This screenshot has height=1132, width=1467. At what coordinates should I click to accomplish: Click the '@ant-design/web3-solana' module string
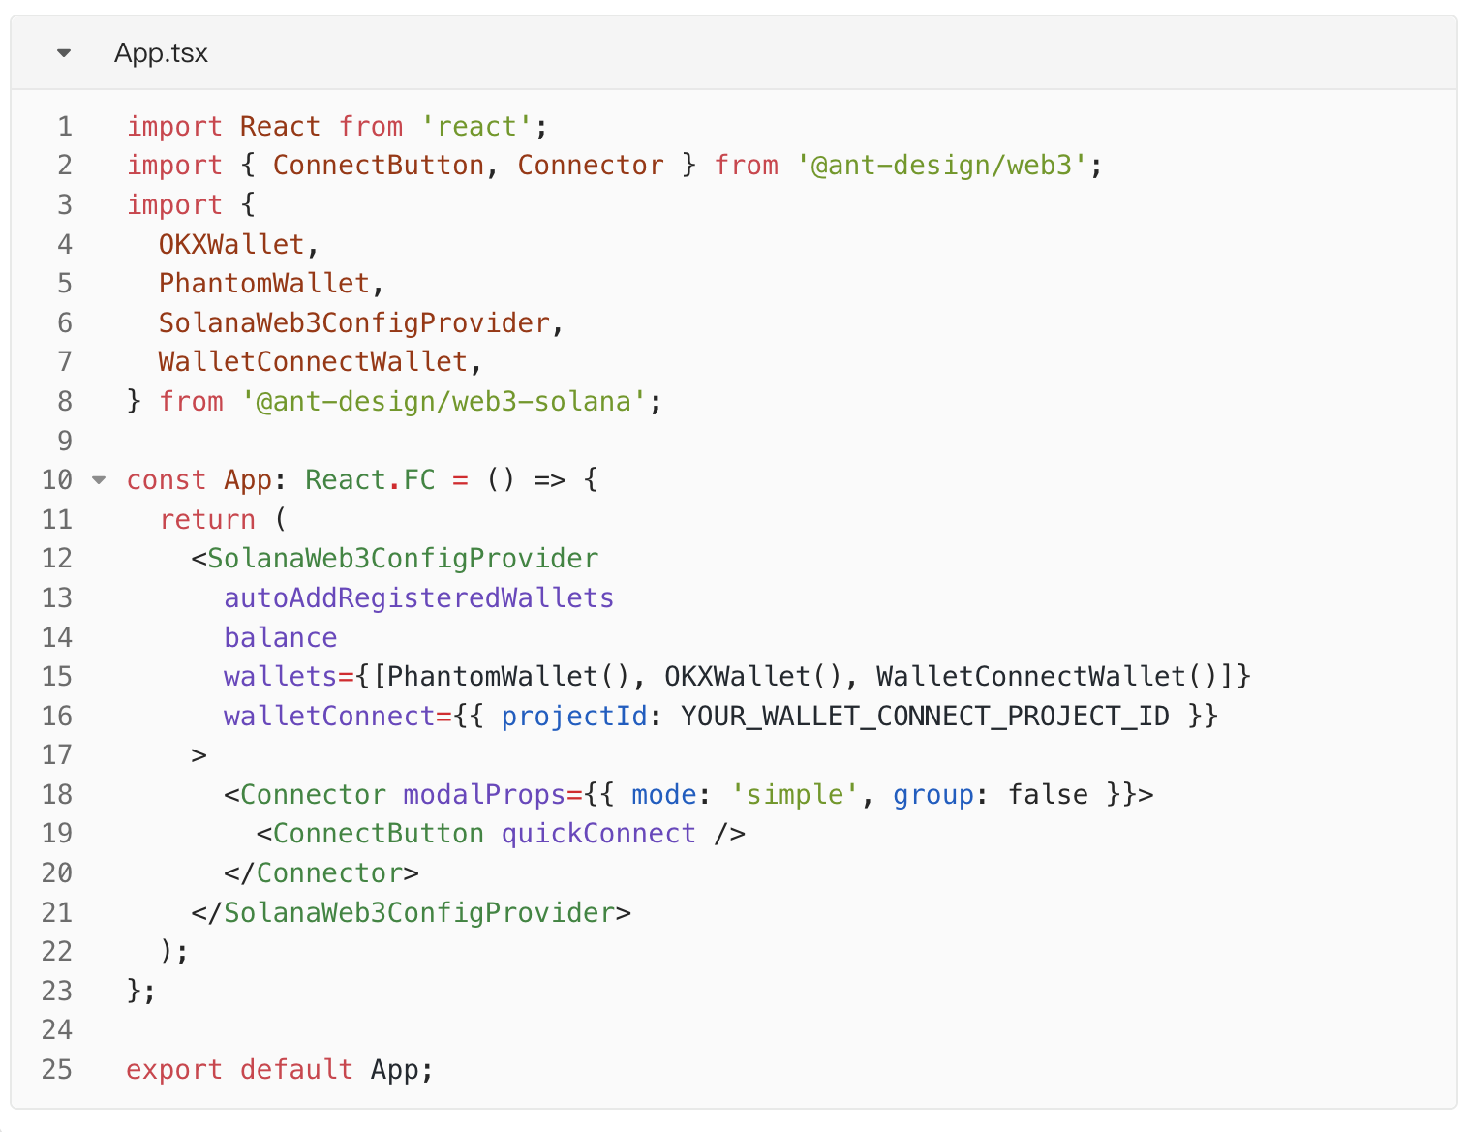443,402
